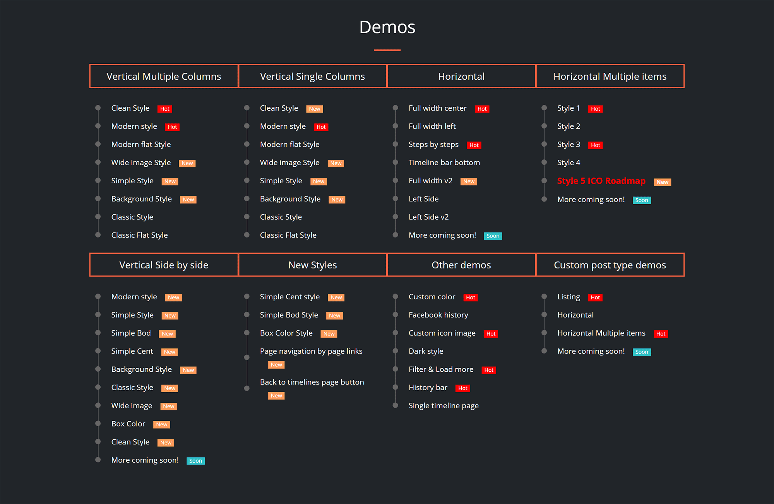Click the New badge next to Wide image Style
Screen dimensions: 774x504
tap(187, 163)
